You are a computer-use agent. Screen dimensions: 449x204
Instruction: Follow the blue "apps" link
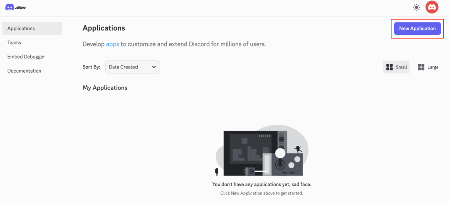(112, 44)
